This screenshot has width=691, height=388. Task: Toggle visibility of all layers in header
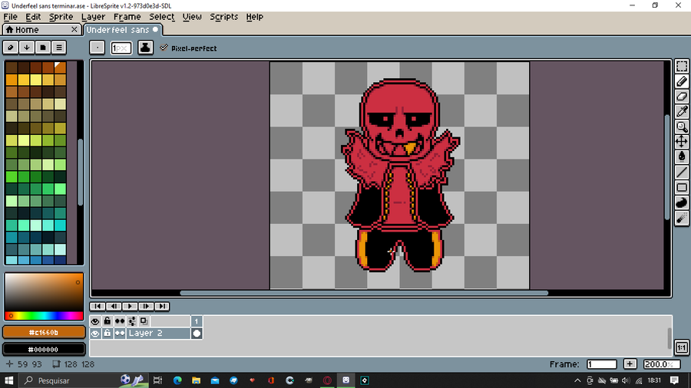coord(95,321)
